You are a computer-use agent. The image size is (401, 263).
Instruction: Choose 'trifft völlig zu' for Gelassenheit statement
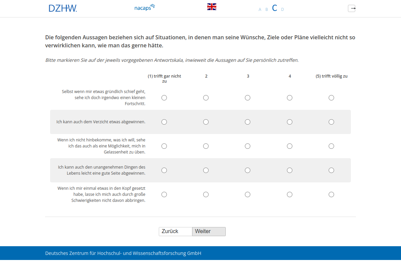[331, 146]
